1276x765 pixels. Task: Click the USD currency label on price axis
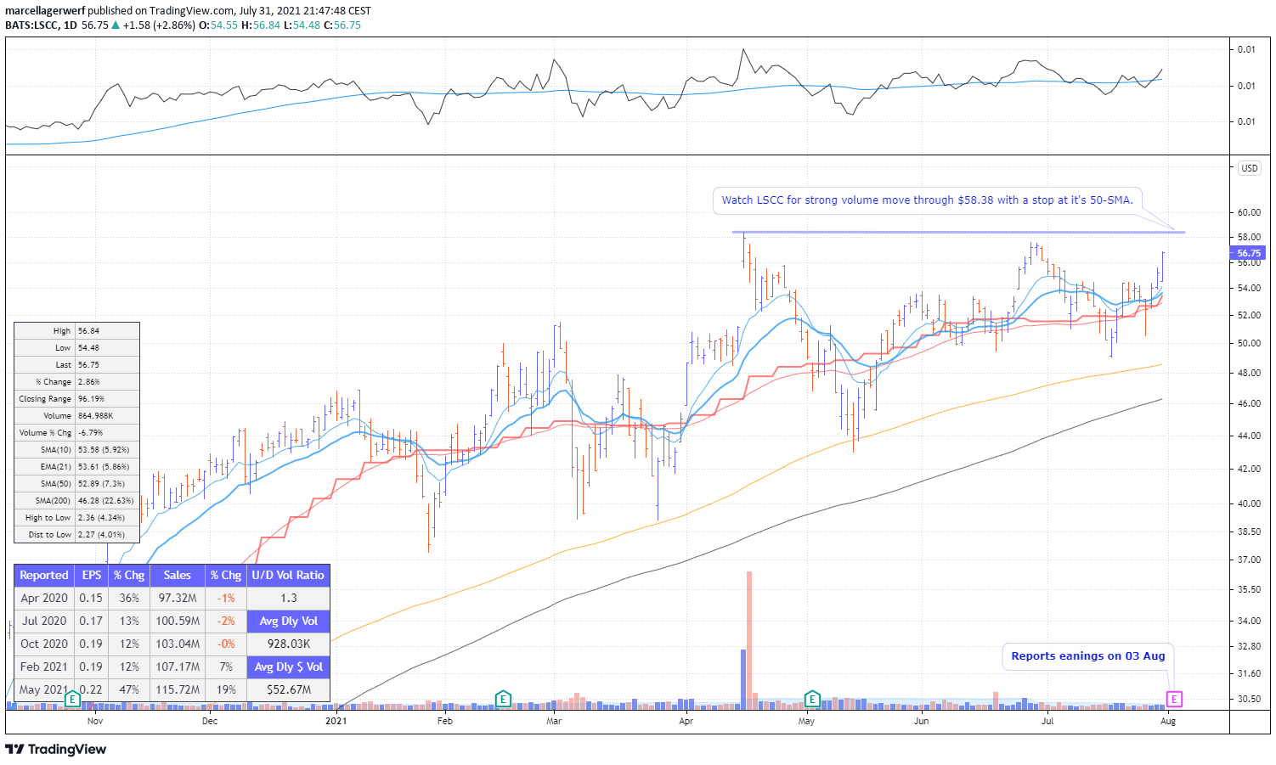[1250, 168]
